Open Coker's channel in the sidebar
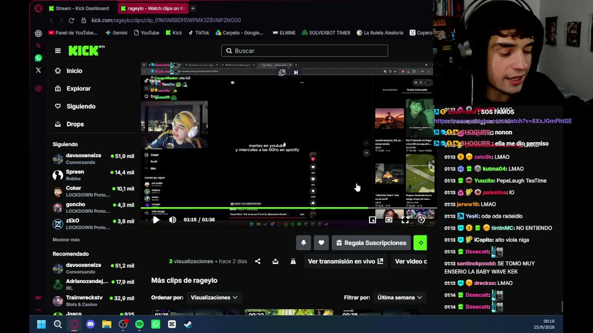Screen dimensions: 593x333 click(x=93, y=191)
